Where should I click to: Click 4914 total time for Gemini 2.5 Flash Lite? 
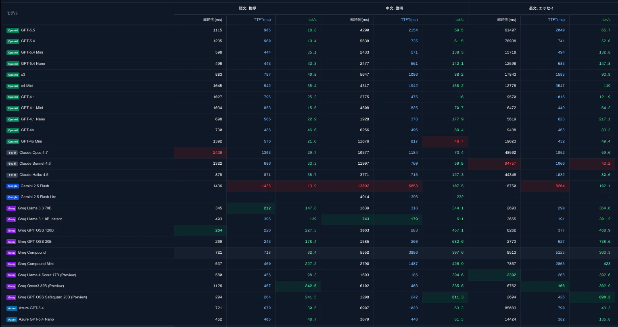[365, 197]
